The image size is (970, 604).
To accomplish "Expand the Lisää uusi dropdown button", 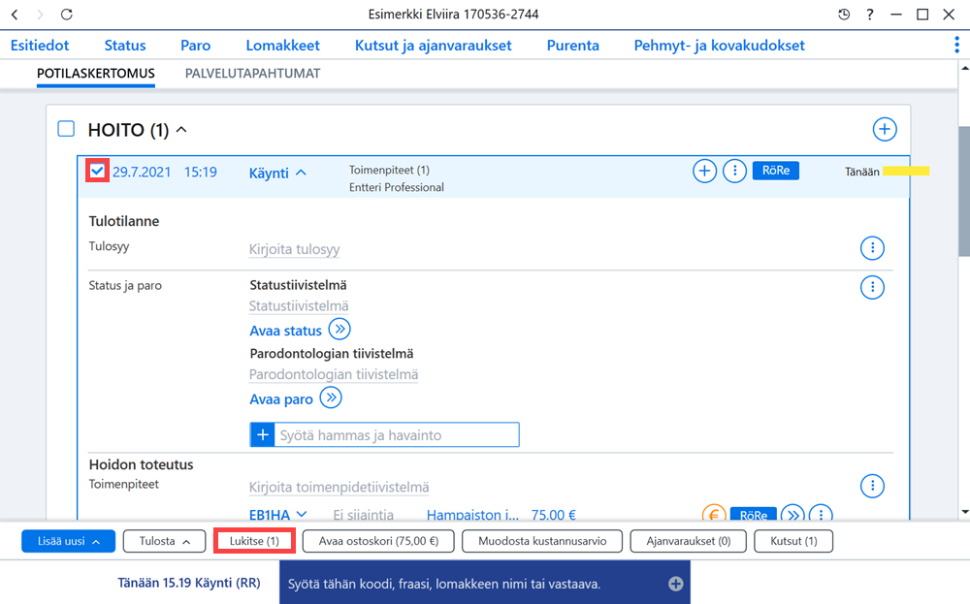I will point(69,541).
